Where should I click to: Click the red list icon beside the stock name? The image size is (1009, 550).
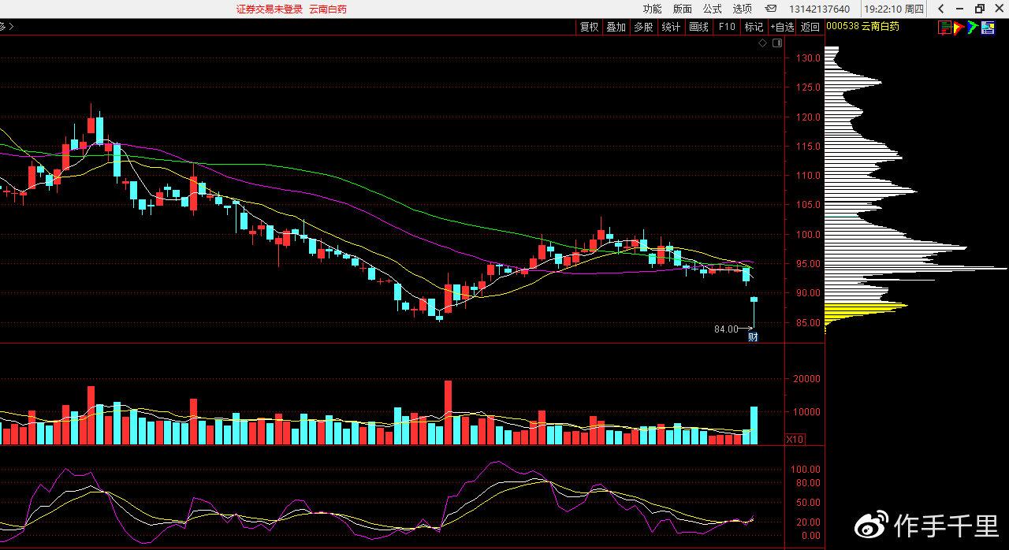pyautogui.click(x=944, y=27)
